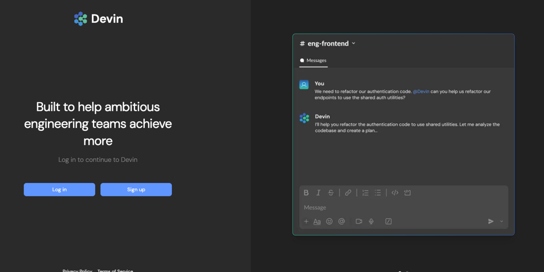Click the 'Log in to continue to Devin' text
Screen dimensions: 544x272
coord(98,160)
